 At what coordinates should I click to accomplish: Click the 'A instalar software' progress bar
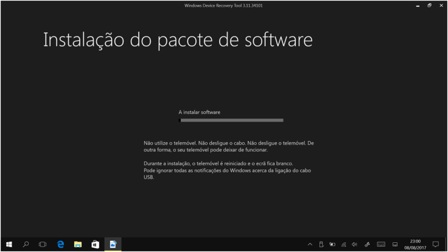231,120
